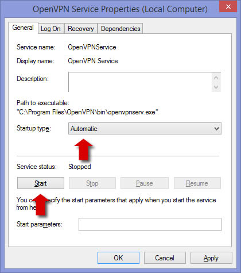
Task: Click the disabled Resume button
Action: click(197, 183)
